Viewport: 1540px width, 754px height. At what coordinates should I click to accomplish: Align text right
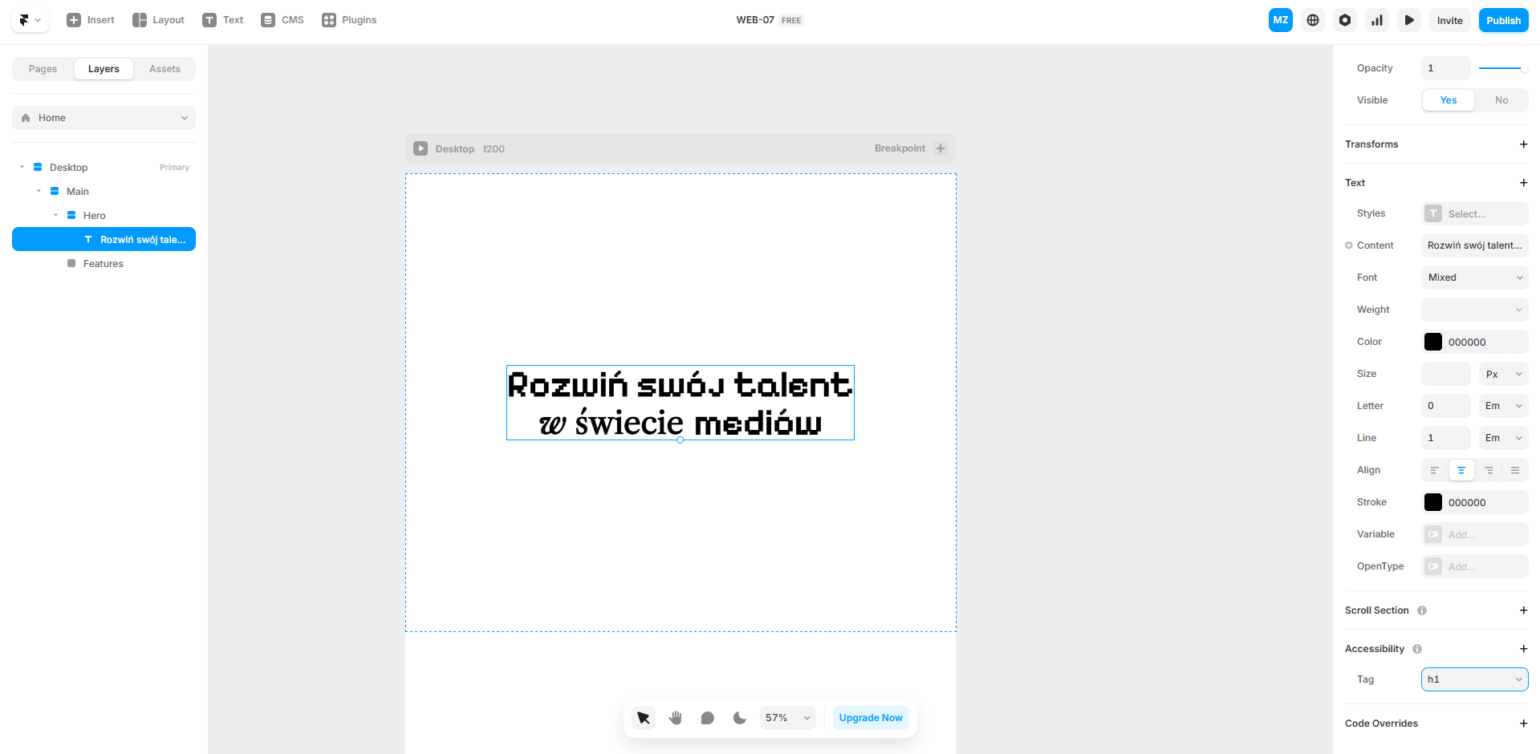[1489, 470]
